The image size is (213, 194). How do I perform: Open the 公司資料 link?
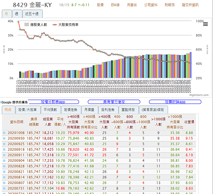[x=151, y=5]
